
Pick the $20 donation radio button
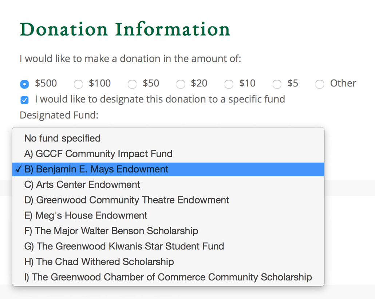(x=180, y=84)
